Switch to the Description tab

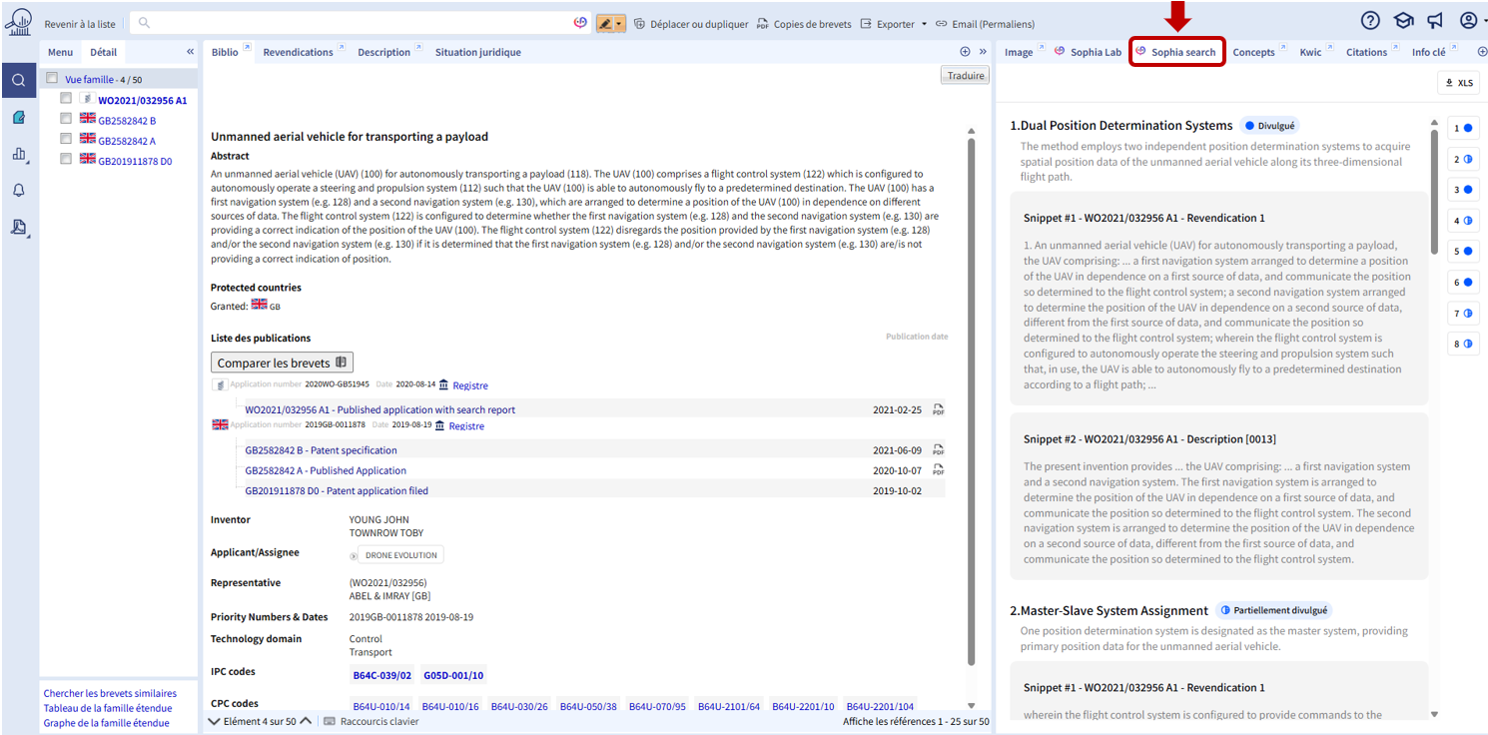point(383,53)
